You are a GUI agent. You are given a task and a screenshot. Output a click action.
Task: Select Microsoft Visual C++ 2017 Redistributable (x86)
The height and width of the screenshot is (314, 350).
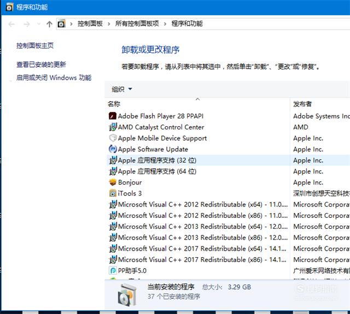[202, 259]
